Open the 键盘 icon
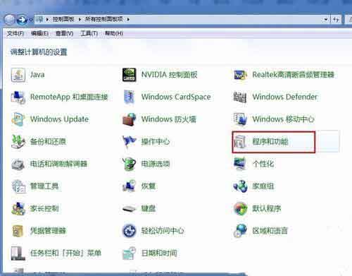Screen dimensions: 352x276 tap(129, 209)
